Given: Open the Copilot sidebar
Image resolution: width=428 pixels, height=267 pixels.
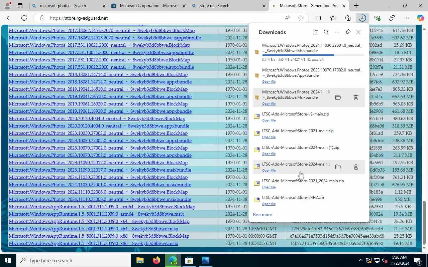Looking at the screenshot, I should tap(421, 18).
